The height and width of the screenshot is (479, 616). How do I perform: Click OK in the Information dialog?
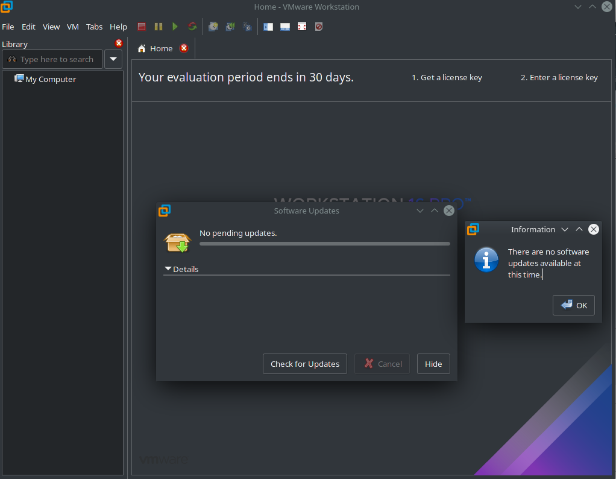pos(574,305)
